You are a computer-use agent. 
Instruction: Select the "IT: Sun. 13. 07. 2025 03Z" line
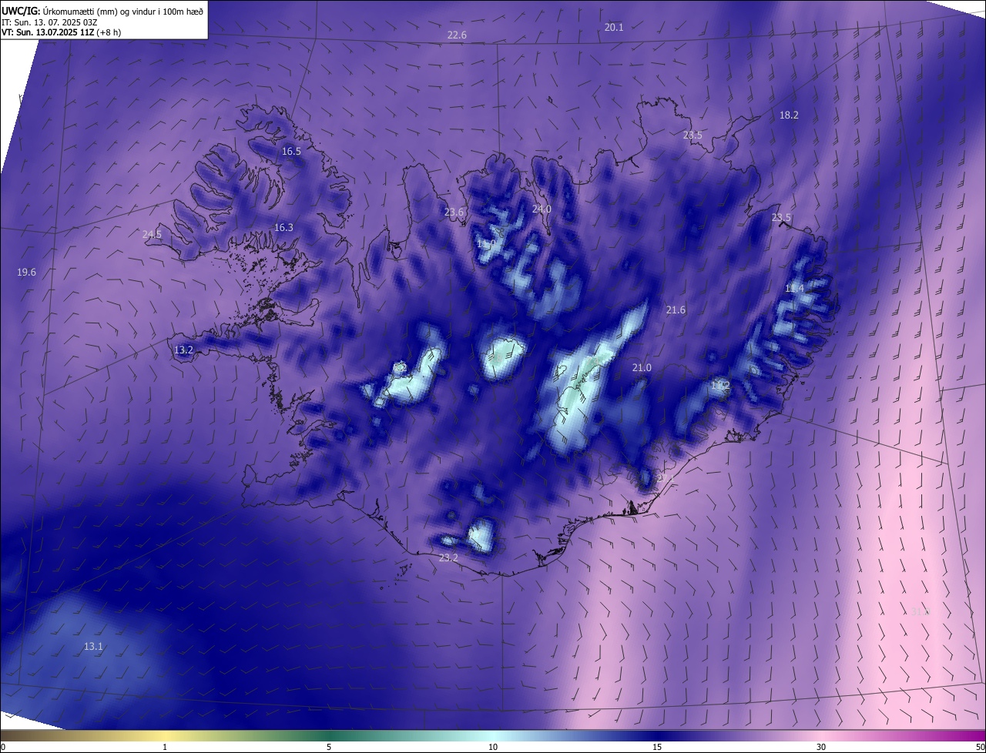pyautogui.click(x=49, y=22)
